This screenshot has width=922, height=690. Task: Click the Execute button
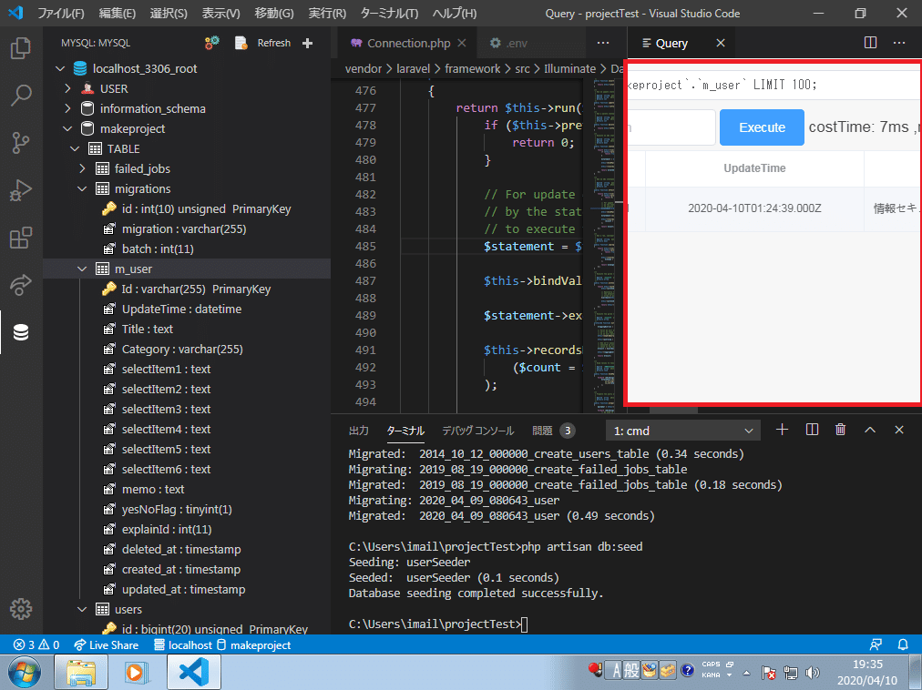tap(762, 127)
